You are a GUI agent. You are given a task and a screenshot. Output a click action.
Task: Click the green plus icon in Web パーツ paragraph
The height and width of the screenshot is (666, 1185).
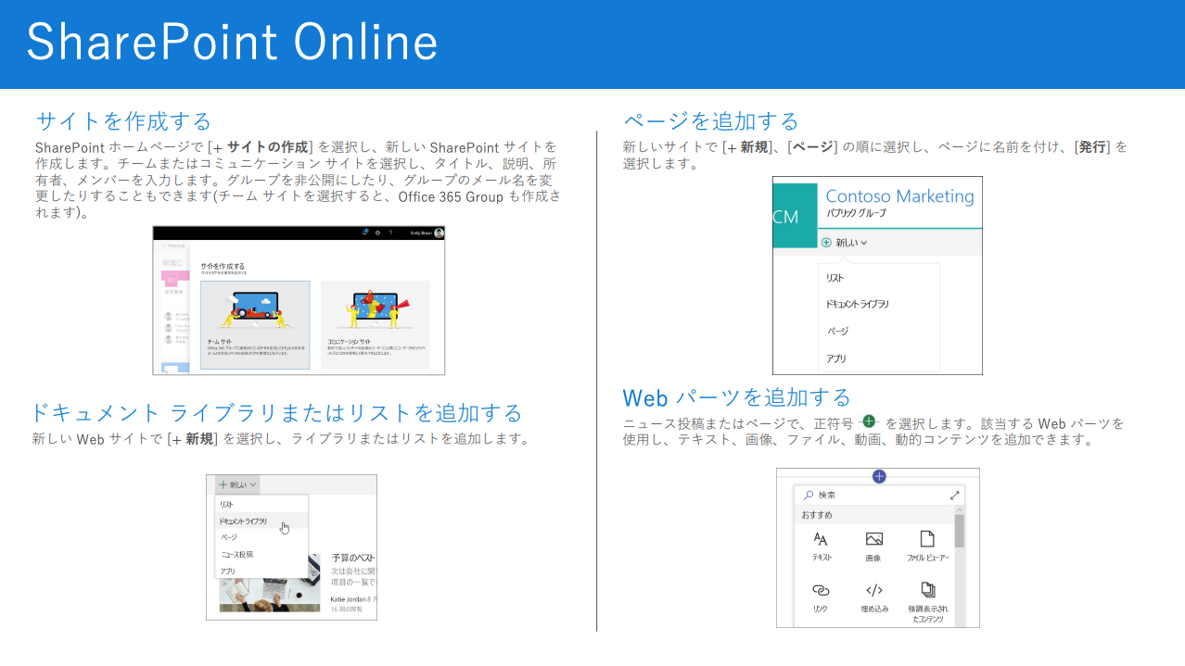pos(869,421)
